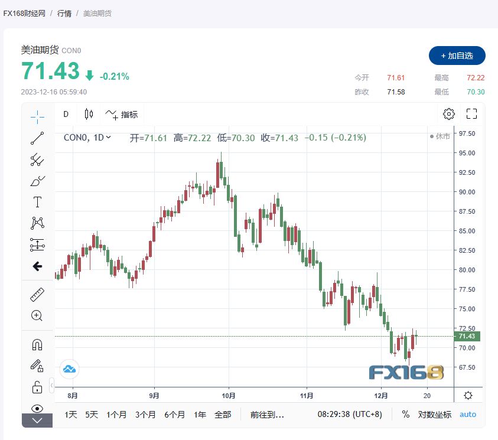
Task: Open chart settings gear icon
Action: click(449, 114)
